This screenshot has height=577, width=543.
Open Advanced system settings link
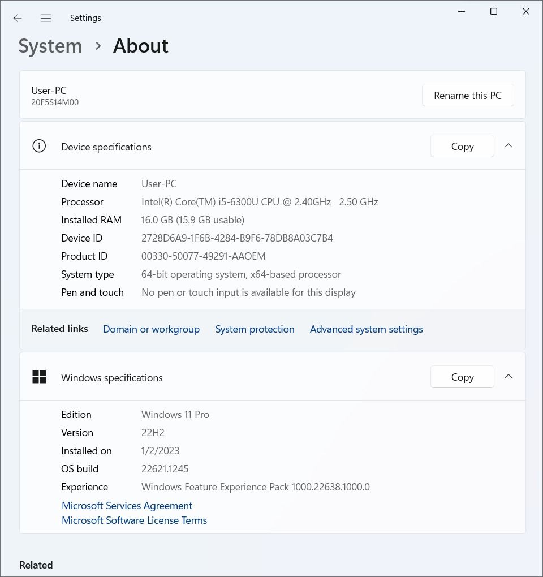coord(367,329)
